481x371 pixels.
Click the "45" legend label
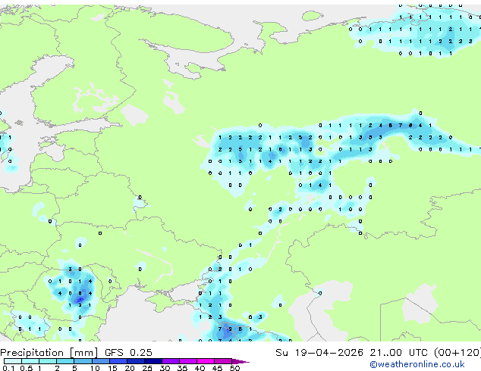217,368
